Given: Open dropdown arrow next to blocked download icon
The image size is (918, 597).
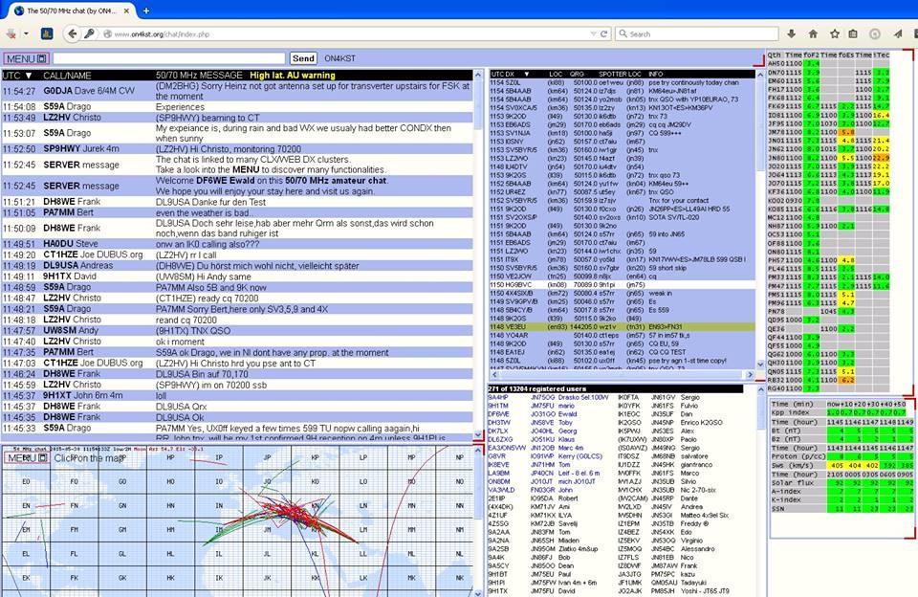Looking at the screenshot, I should tap(27, 34).
